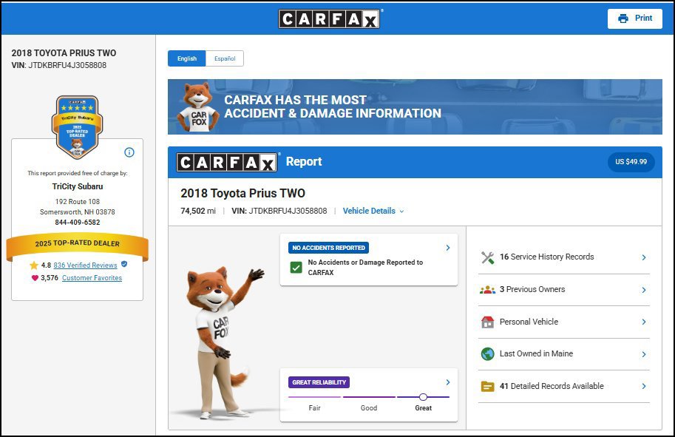Click the people icon for Previous Owners
The width and height of the screenshot is (675, 437).
point(487,290)
